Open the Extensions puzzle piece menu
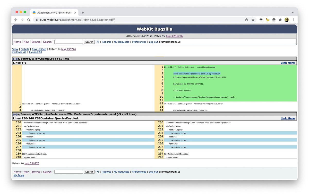 (x=280, y=20)
